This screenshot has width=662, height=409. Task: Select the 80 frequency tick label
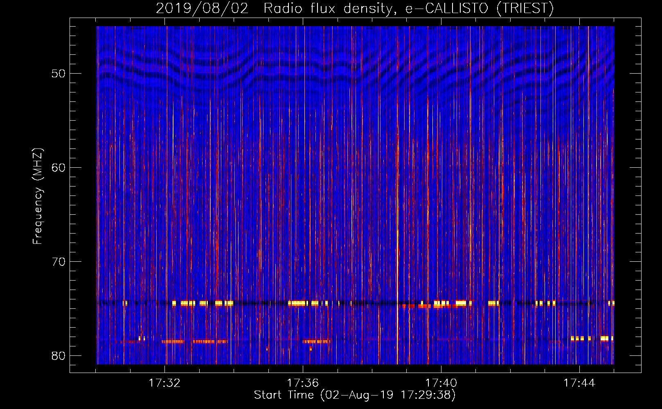click(x=59, y=356)
